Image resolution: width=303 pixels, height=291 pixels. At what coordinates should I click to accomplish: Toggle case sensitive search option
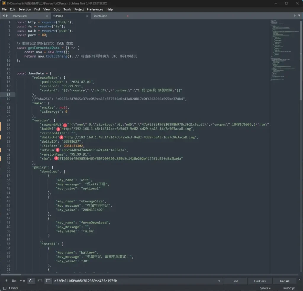(14, 281)
